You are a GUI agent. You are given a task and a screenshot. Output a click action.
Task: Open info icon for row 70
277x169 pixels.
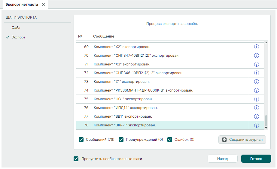click(x=257, y=56)
